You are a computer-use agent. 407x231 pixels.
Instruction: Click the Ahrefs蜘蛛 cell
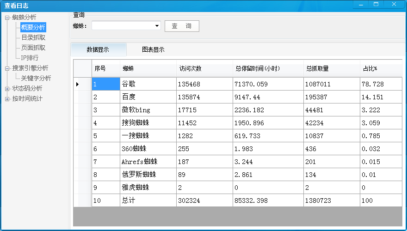coord(148,162)
